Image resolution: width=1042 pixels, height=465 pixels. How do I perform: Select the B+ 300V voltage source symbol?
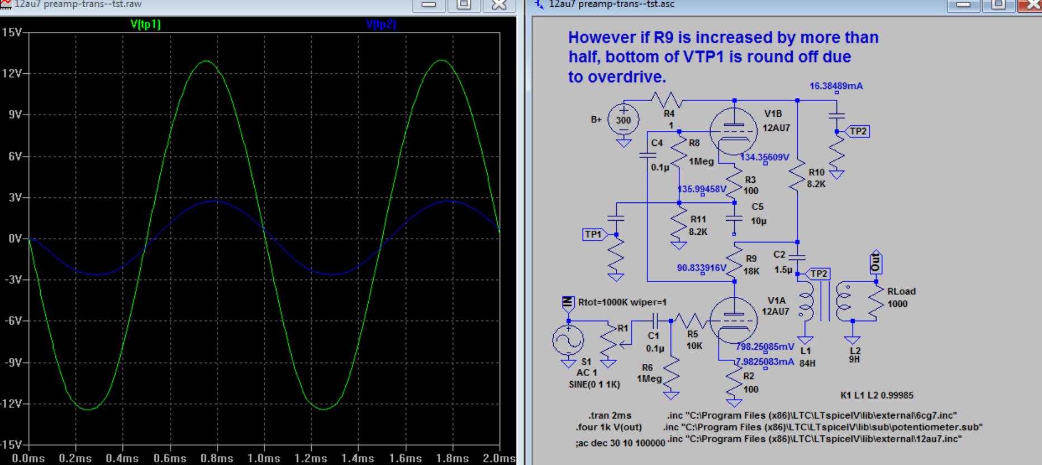point(623,120)
